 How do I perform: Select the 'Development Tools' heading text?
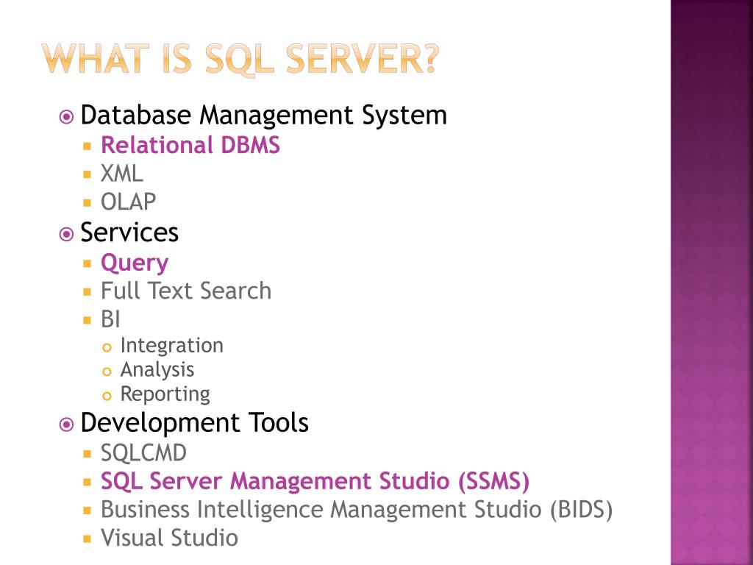click(194, 423)
